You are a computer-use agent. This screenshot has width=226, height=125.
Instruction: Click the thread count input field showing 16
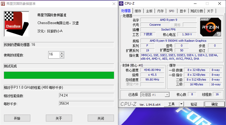[x=54, y=55]
